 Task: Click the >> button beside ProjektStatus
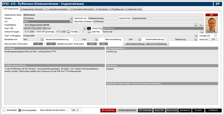pyautogui.click(x=201, y=25)
